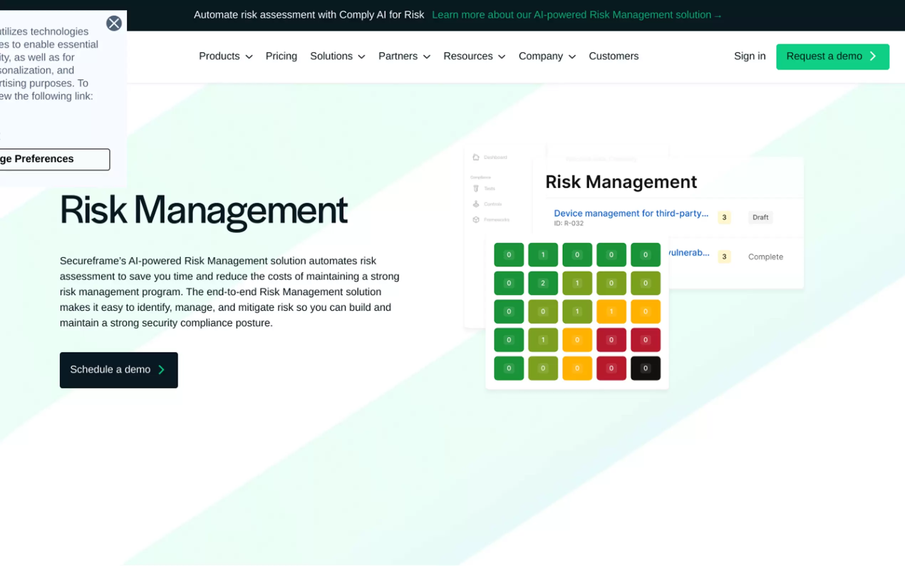
Task: Expand the Solutions dropdown menu
Action: [337, 56]
